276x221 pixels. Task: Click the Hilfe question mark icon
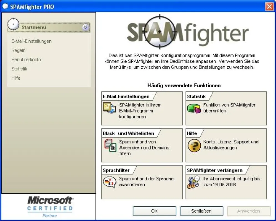194,146
